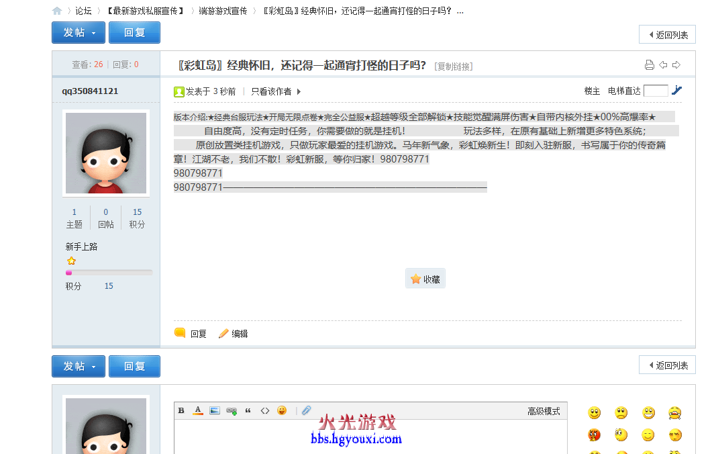Open the 彩虹岛 thread breadcrumb

point(363,11)
